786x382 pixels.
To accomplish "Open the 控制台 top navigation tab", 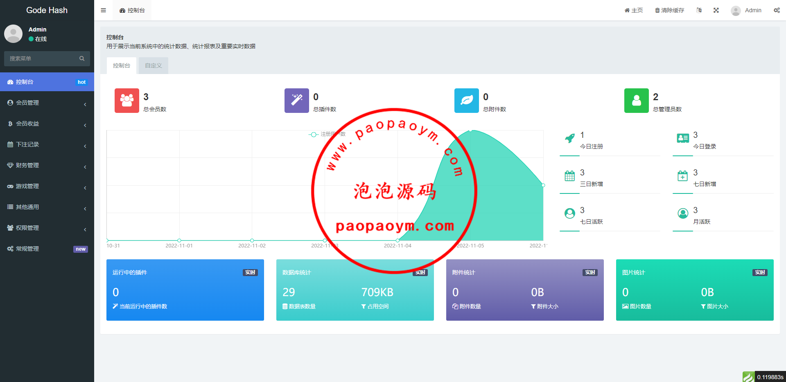I will (132, 10).
